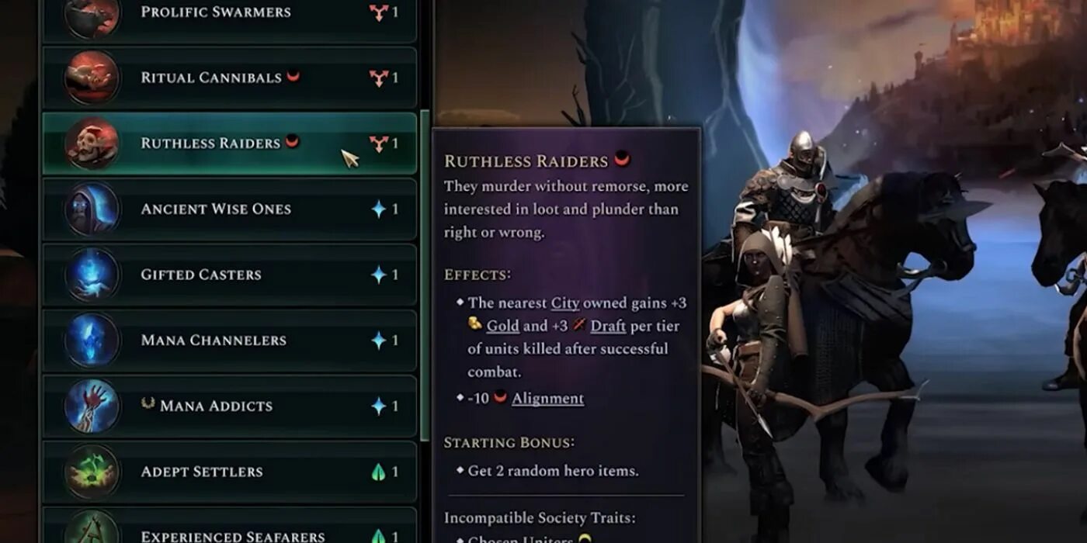Click the Ritual Cannibals trait icon
The image size is (1087, 543).
[92, 78]
